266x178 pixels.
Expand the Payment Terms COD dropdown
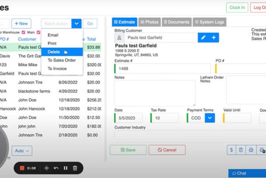pyautogui.click(x=209, y=118)
